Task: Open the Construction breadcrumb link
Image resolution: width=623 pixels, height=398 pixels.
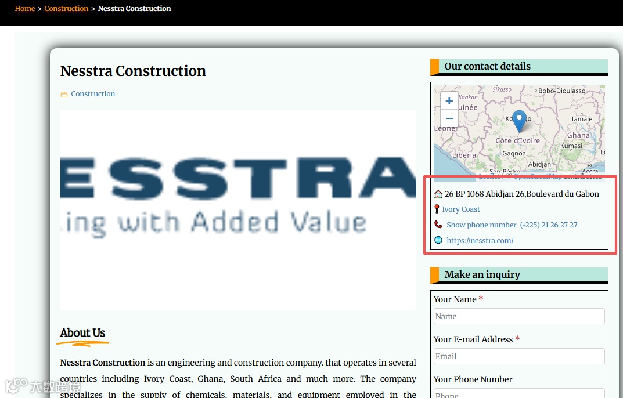Action: 66,8
